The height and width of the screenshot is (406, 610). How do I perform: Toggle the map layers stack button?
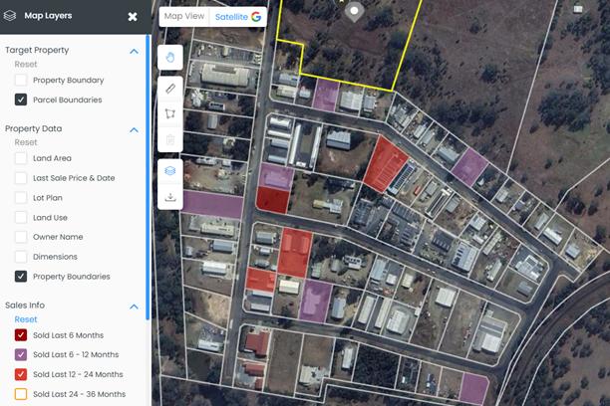pos(170,171)
